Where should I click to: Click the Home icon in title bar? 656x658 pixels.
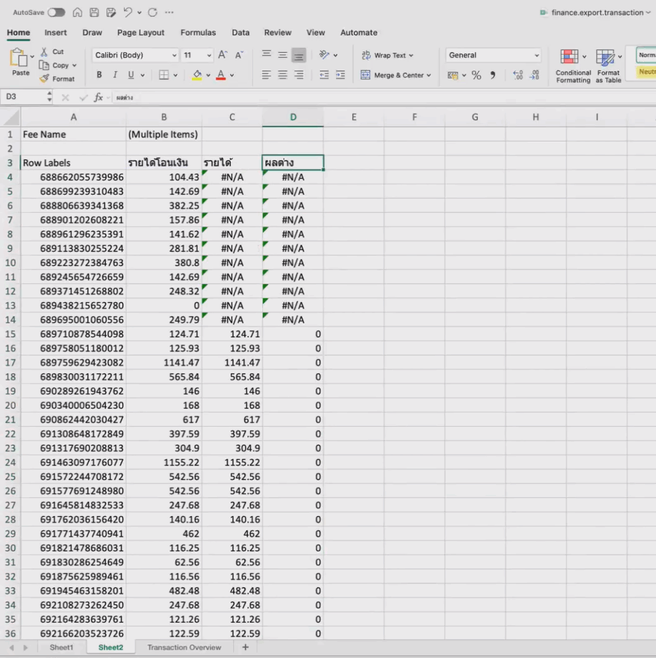[x=78, y=12]
